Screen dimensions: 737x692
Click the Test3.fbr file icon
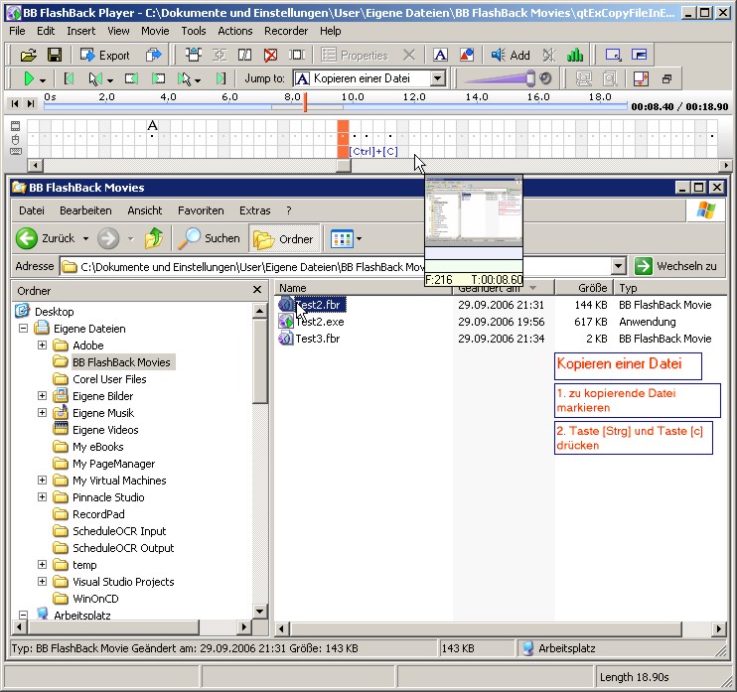286,339
